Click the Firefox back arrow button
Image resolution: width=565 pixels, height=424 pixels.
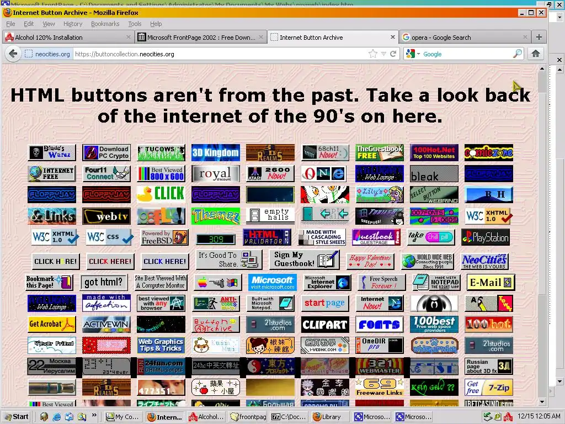pos(13,54)
